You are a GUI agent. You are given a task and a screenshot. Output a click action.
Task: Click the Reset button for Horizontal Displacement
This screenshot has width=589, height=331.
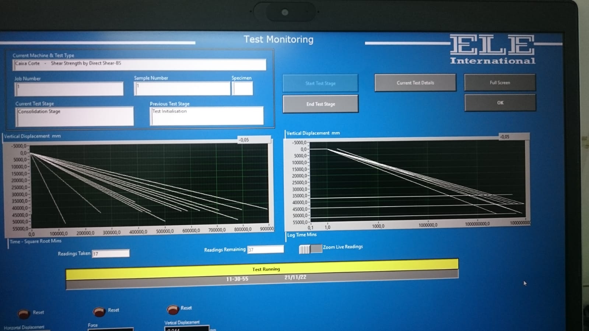24,313
